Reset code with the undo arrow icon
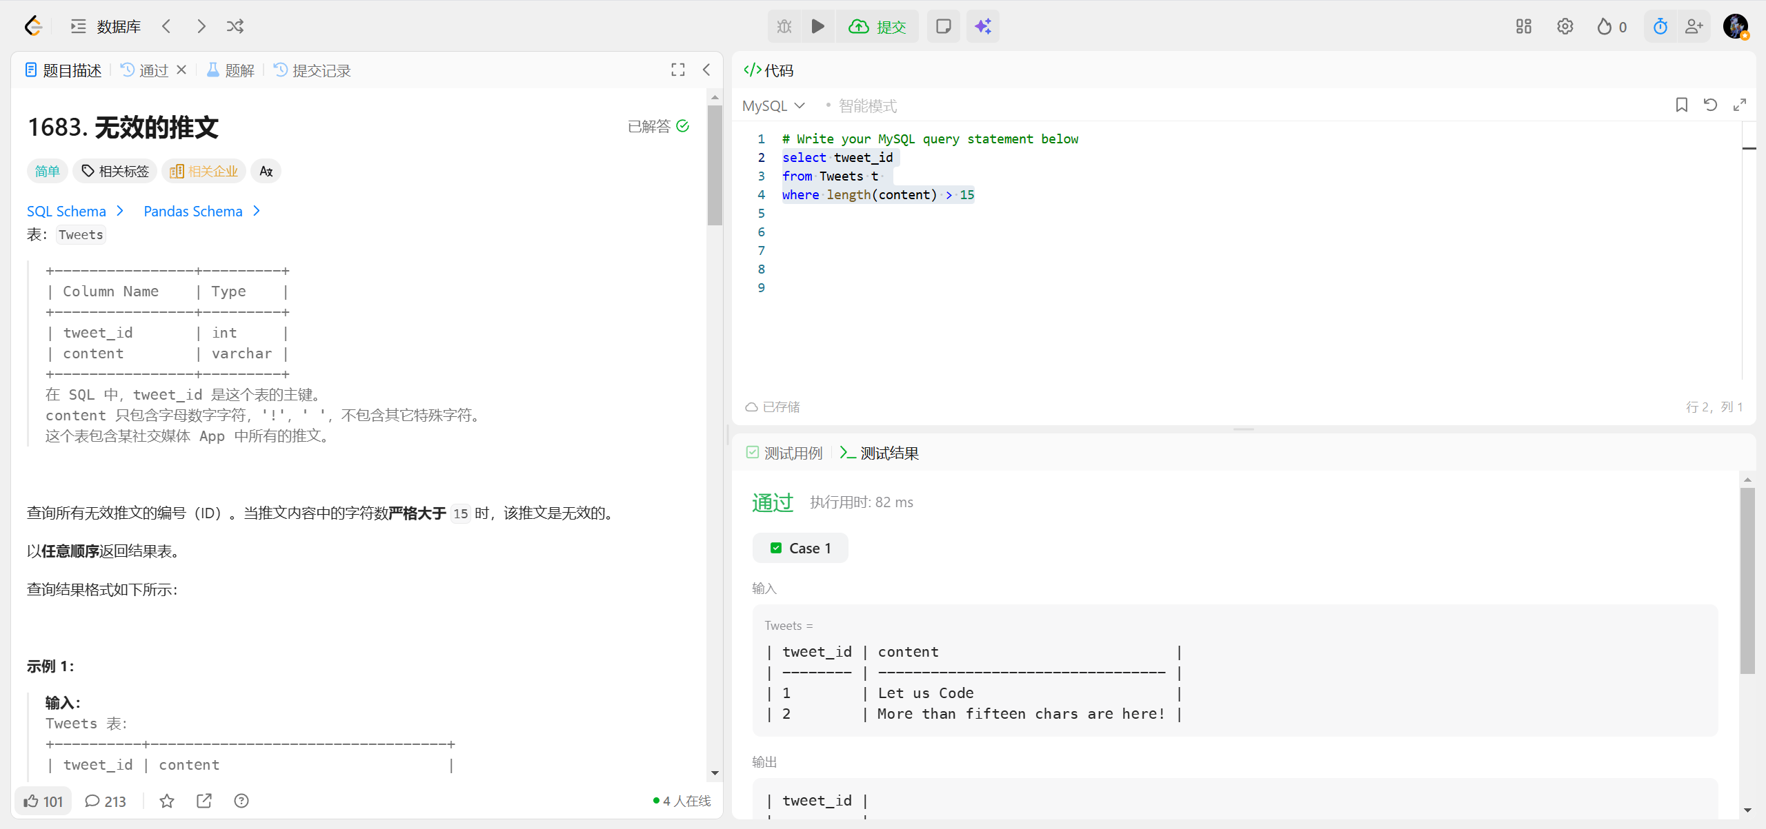 click(1710, 105)
